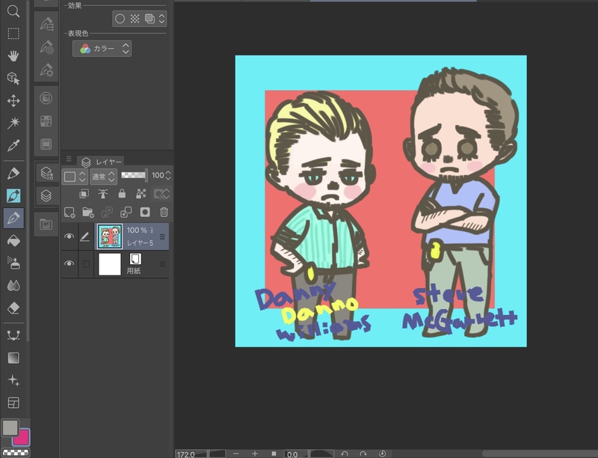
Task: Zoom in with the plus button
Action: tap(255, 454)
